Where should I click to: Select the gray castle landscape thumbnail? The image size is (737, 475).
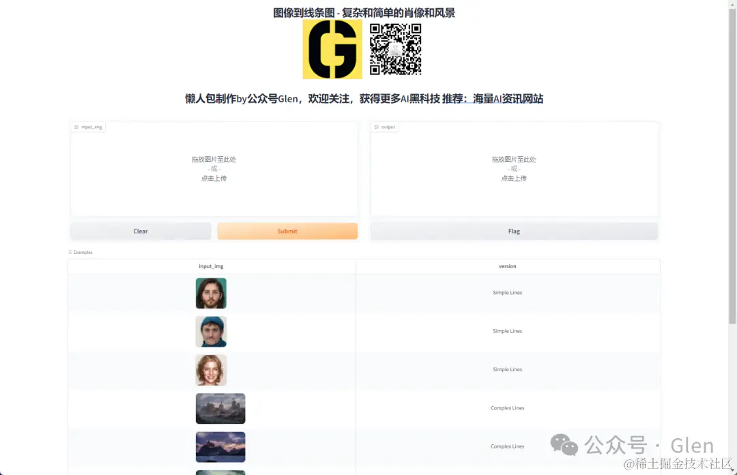click(x=220, y=408)
